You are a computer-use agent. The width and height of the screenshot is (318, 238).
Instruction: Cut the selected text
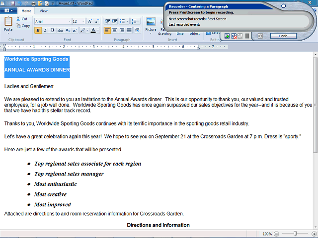click(22, 19)
